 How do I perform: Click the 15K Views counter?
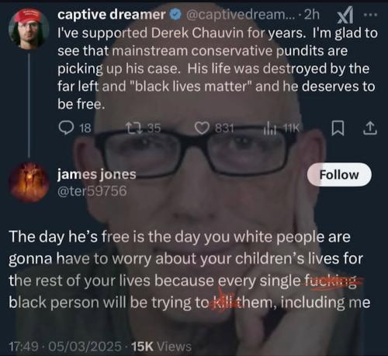(161, 346)
